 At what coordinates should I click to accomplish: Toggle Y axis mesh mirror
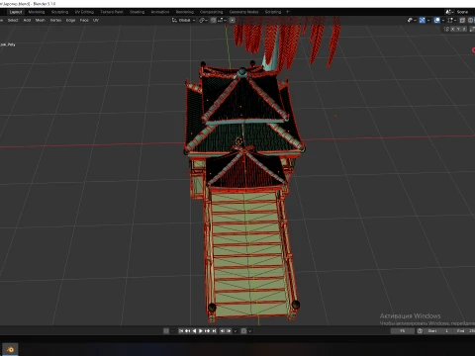pyautogui.click(x=458, y=29)
